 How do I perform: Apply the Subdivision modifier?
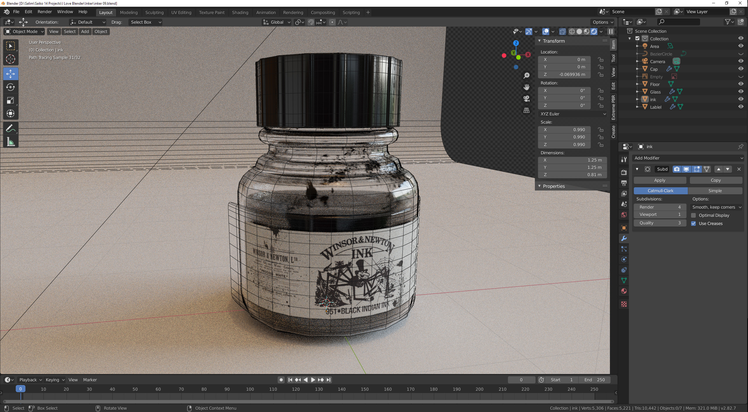(x=660, y=180)
